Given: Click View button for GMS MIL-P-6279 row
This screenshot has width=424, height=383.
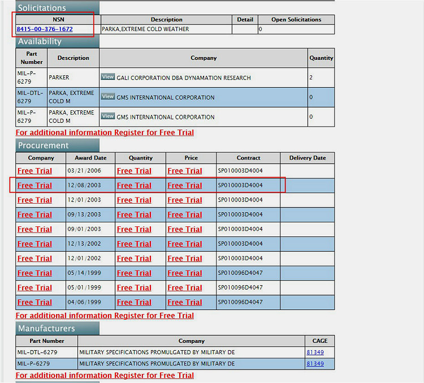Looking at the screenshot, I should [x=108, y=116].
